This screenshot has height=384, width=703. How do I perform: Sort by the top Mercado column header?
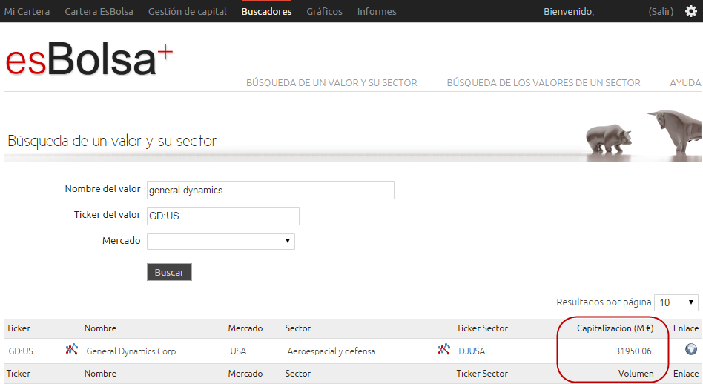click(245, 328)
